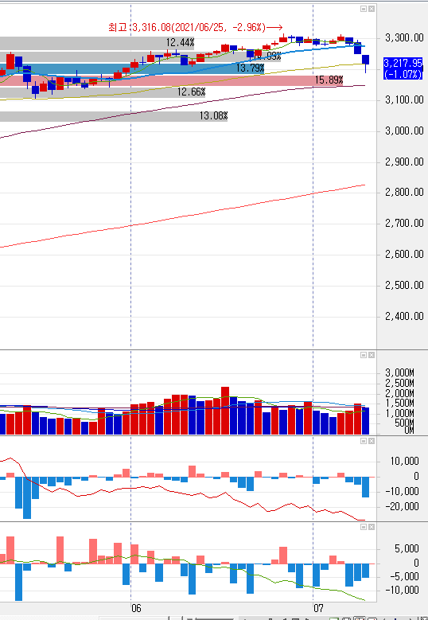The width and height of the screenshot is (428, 620).
Task: Maximize the volume bar pane
Action: coord(364,355)
